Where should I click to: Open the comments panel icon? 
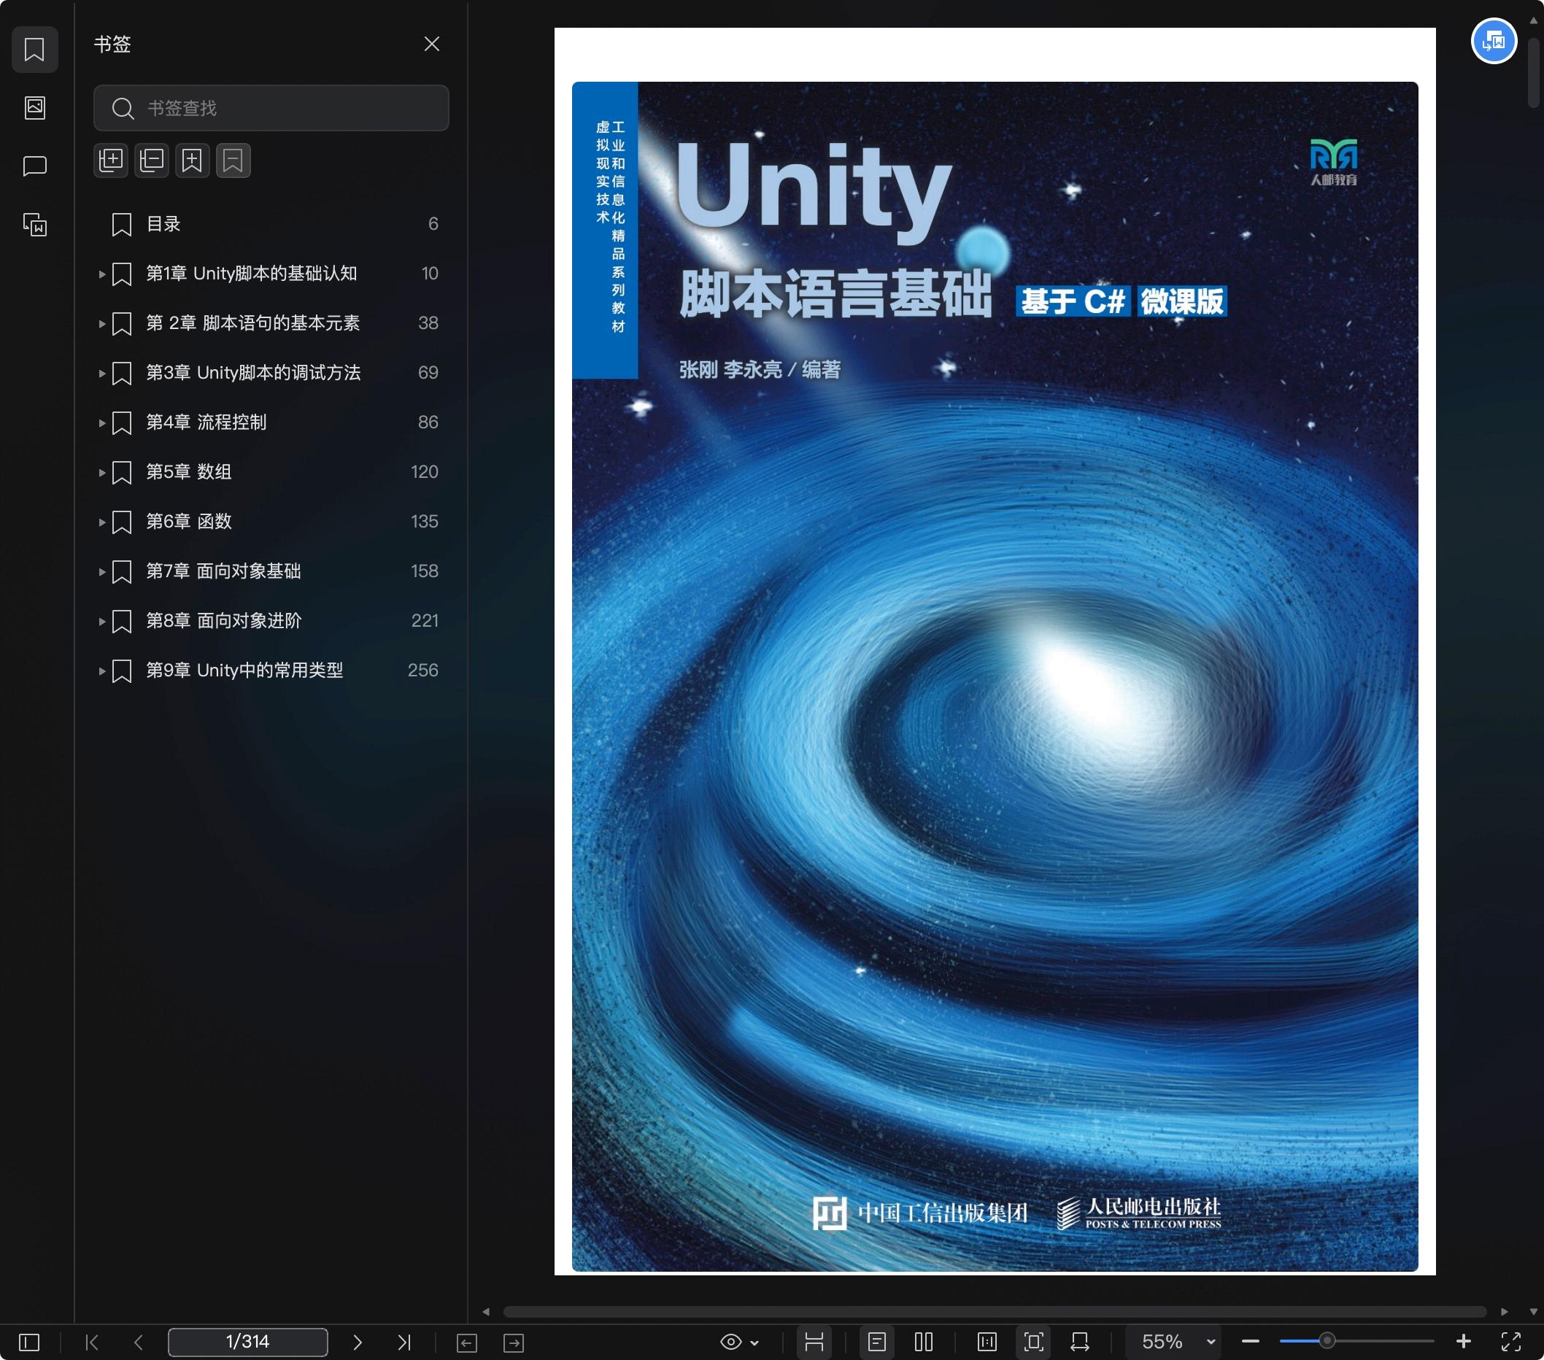(x=35, y=166)
